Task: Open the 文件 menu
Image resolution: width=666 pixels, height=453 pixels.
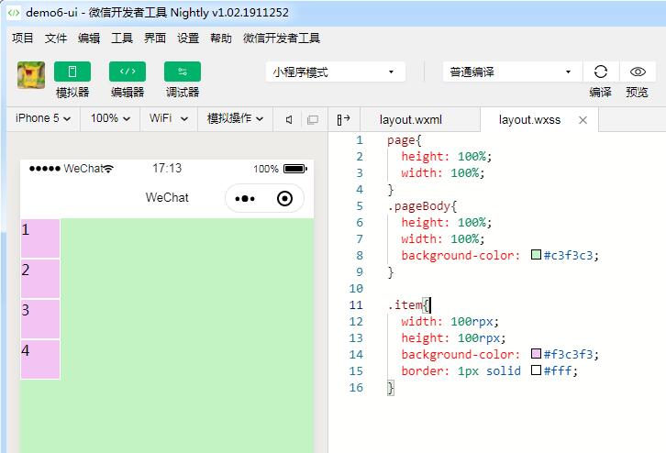Action: pos(56,39)
